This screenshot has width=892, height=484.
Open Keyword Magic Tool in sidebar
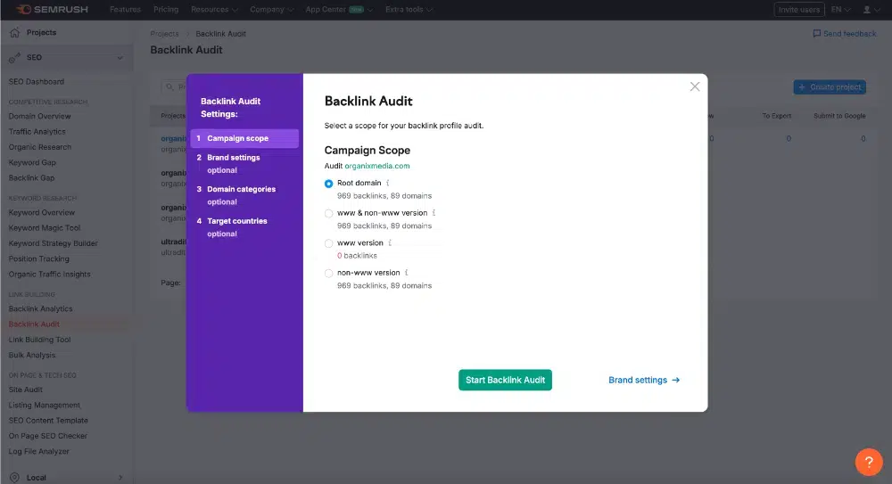point(45,227)
